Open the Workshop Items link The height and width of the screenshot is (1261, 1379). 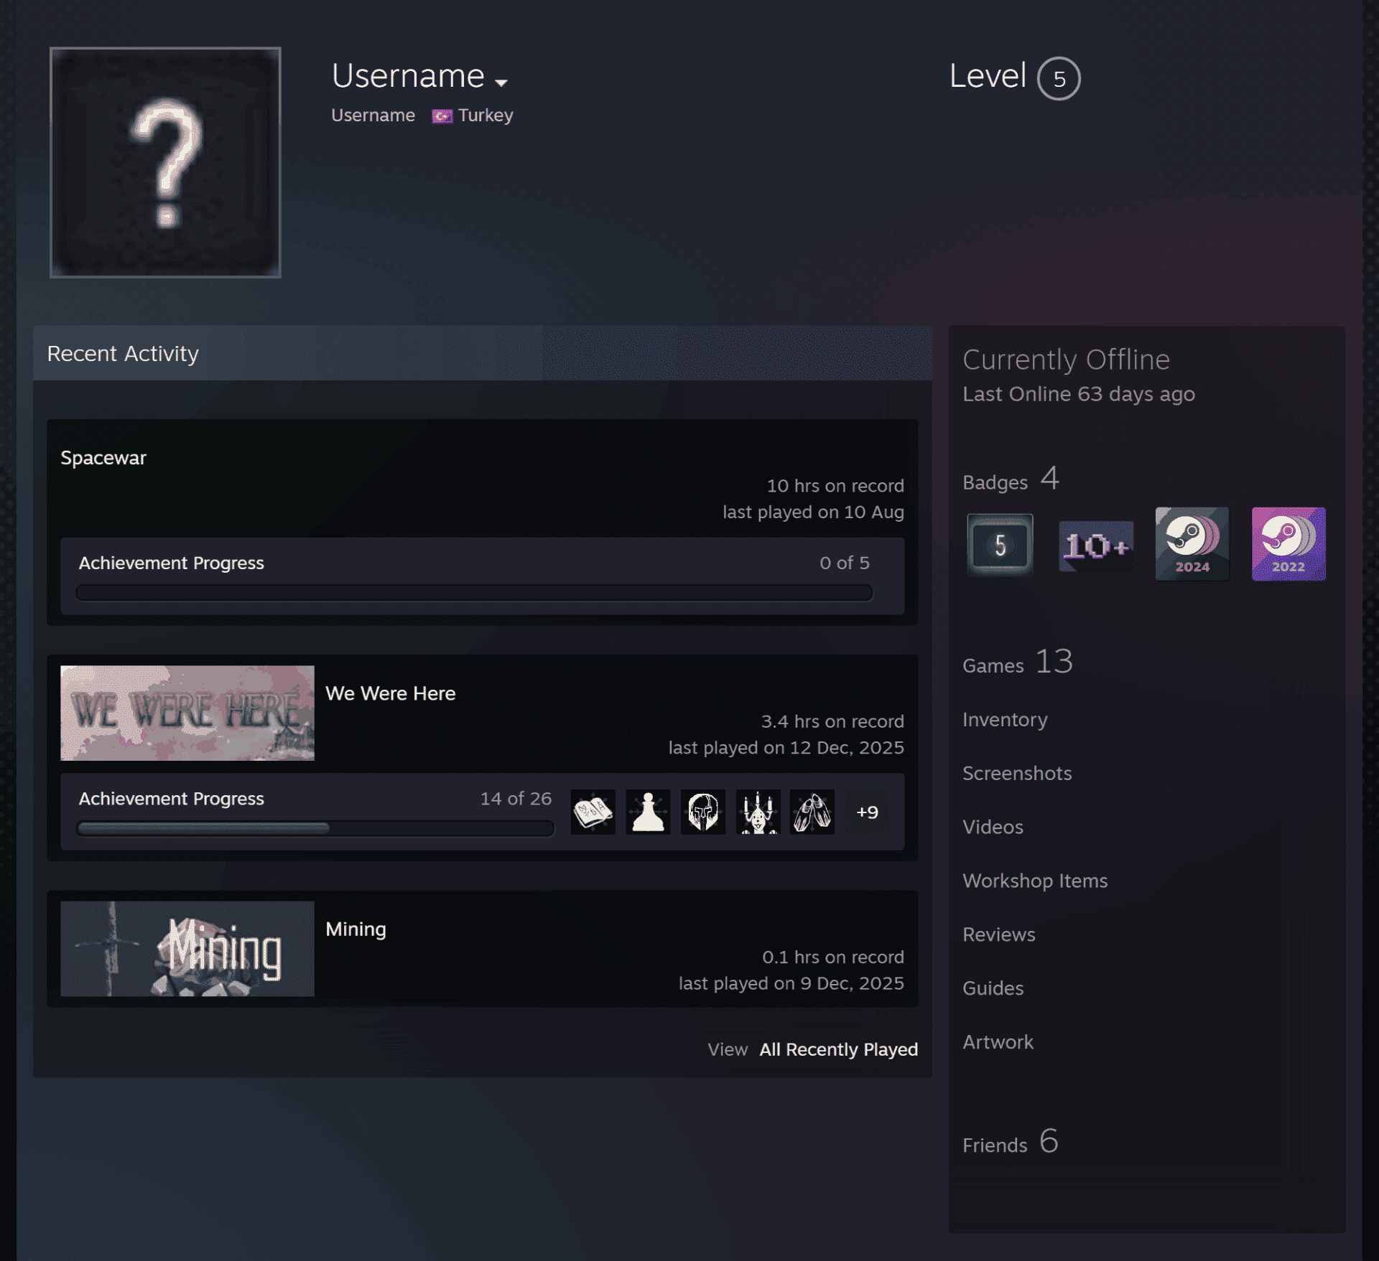click(x=1035, y=881)
